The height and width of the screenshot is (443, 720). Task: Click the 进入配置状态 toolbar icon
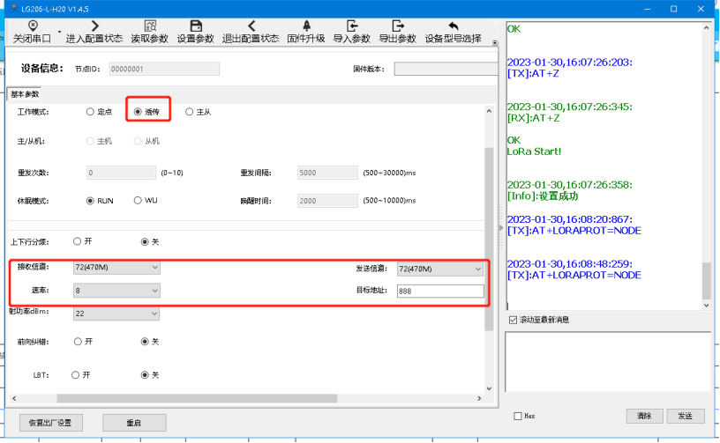[94, 26]
